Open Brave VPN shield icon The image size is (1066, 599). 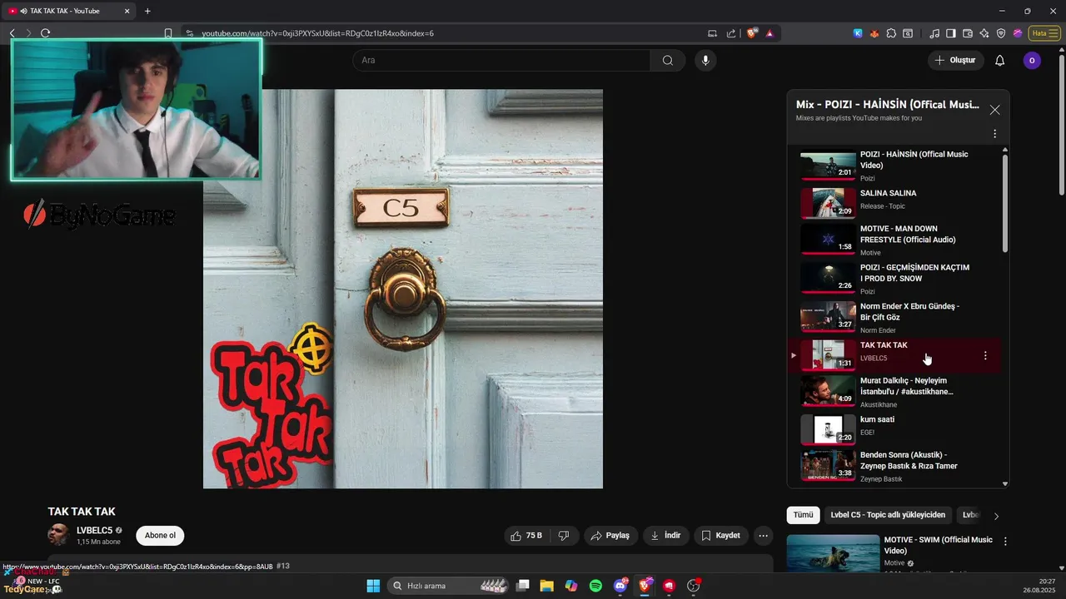coord(1001,33)
